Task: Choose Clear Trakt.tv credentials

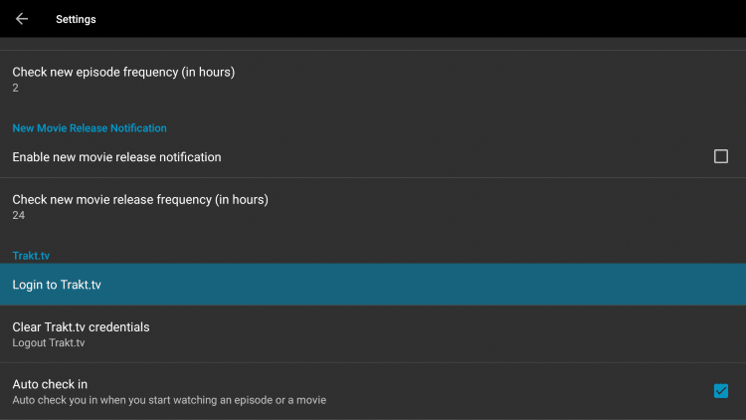Action: pos(81,326)
